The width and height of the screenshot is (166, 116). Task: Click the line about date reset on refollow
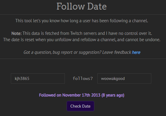click(82, 40)
